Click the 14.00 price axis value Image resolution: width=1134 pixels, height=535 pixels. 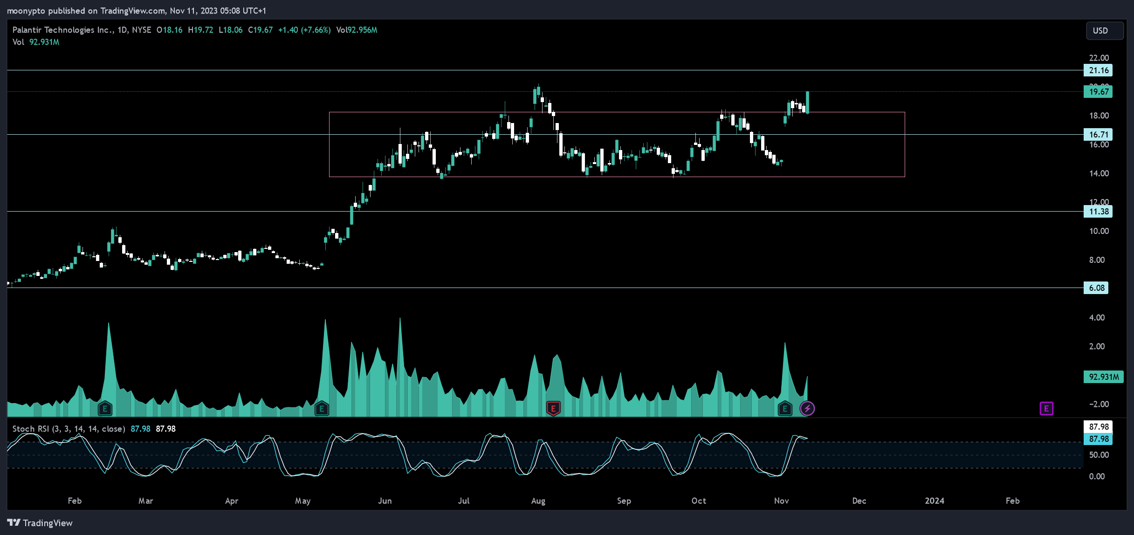pyautogui.click(x=1099, y=173)
